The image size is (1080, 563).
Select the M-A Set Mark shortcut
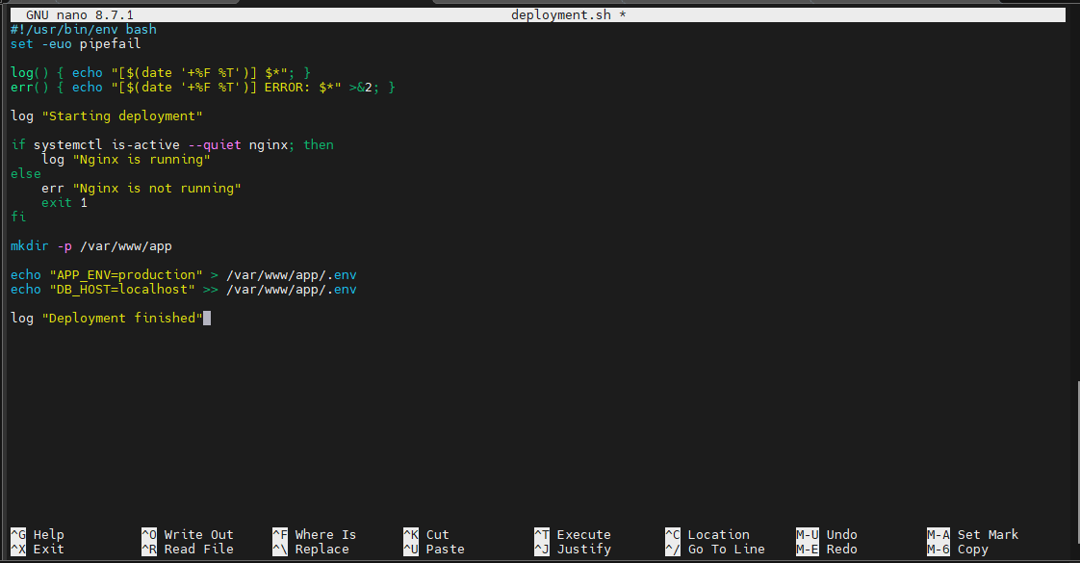click(972, 535)
